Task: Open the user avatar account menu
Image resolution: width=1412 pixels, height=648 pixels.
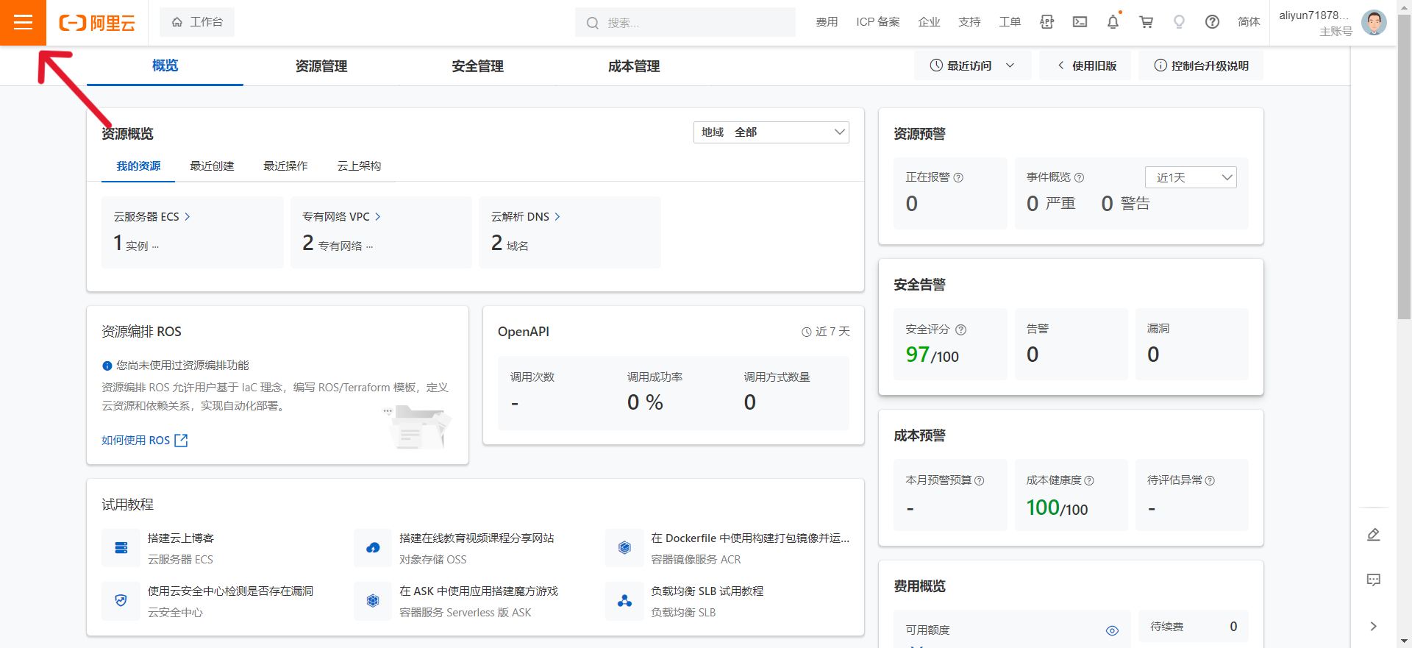Action: (x=1374, y=22)
